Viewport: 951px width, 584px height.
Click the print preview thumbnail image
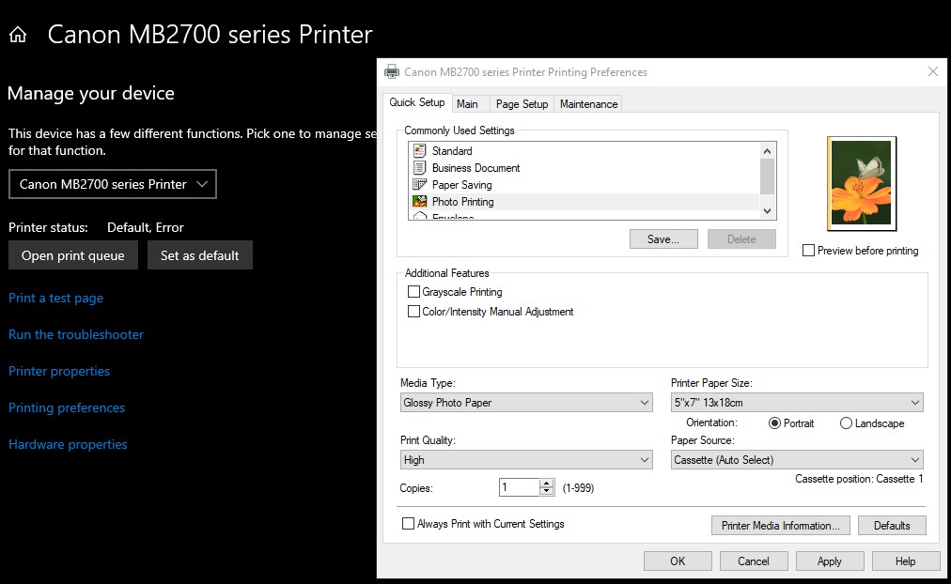click(860, 183)
